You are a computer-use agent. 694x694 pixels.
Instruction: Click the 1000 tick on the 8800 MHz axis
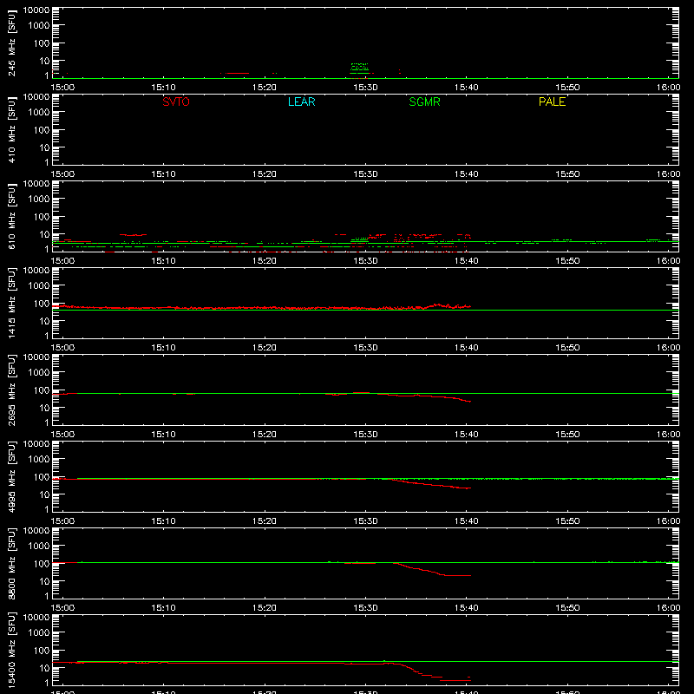coord(39,547)
